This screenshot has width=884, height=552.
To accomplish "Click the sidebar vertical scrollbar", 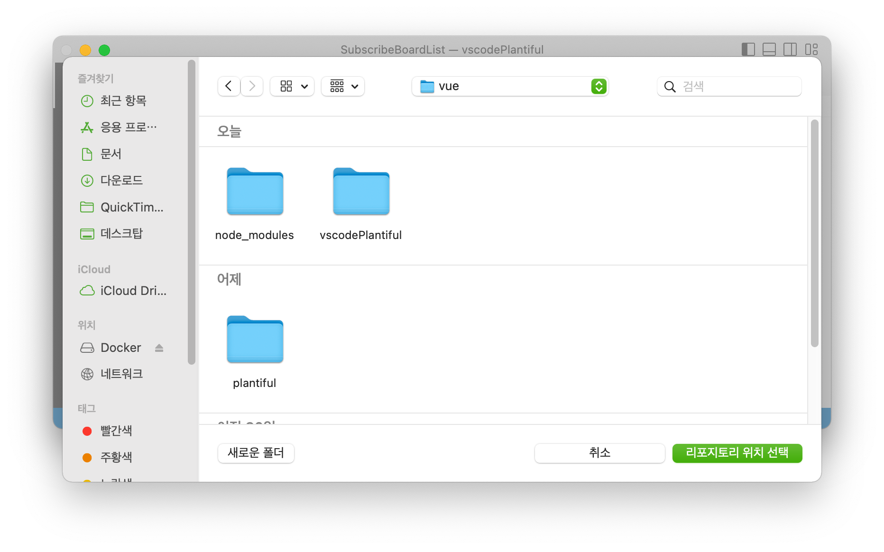I will tap(192, 212).
